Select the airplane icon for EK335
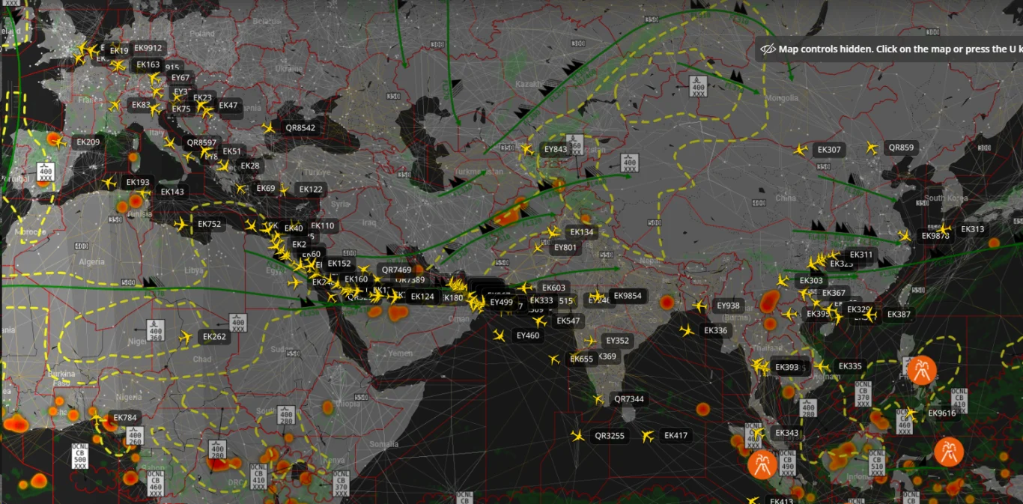The height and width of the screenshot is (504, 1023). click(822, 366)
